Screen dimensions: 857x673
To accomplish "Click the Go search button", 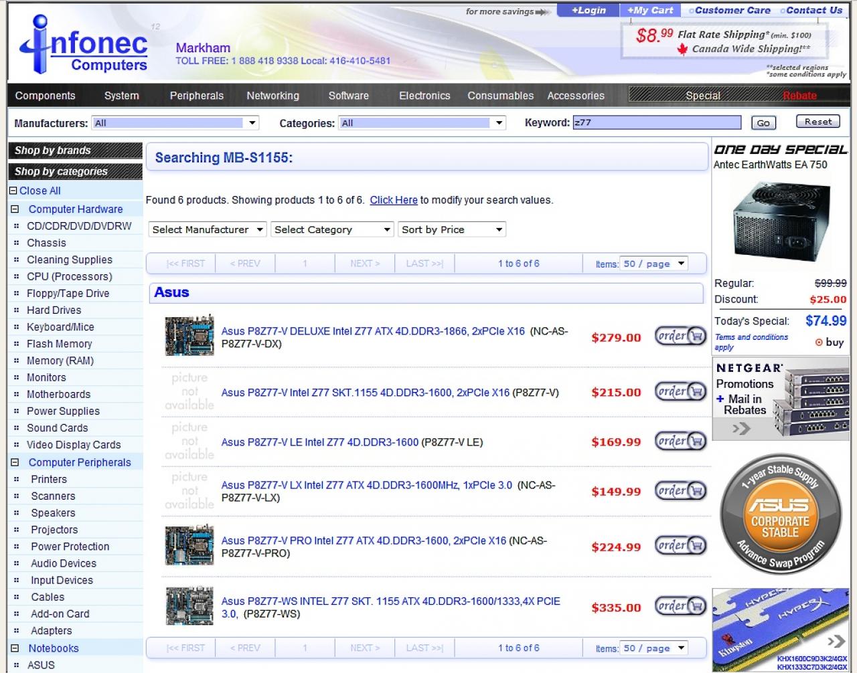I will 763,123.
